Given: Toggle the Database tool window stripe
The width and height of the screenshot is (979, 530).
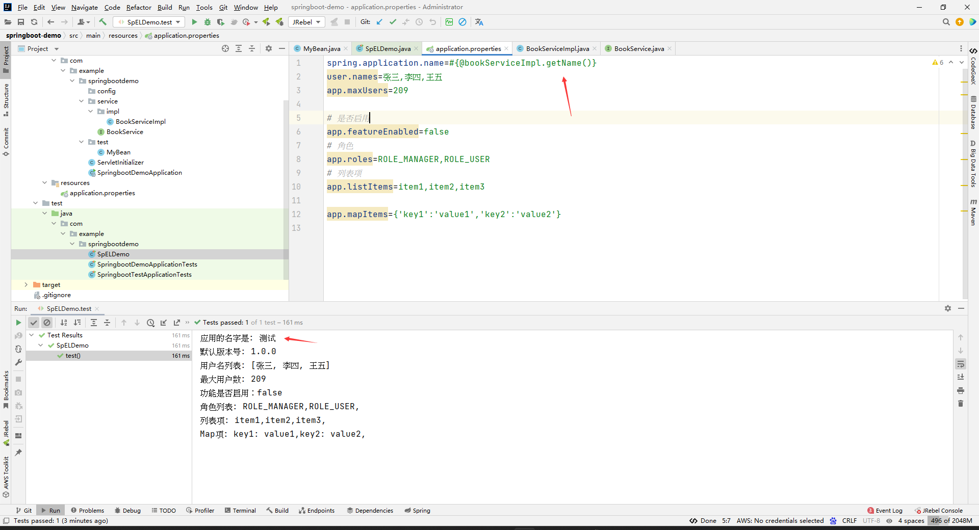Looking at the screenshot, I should 973,113.
